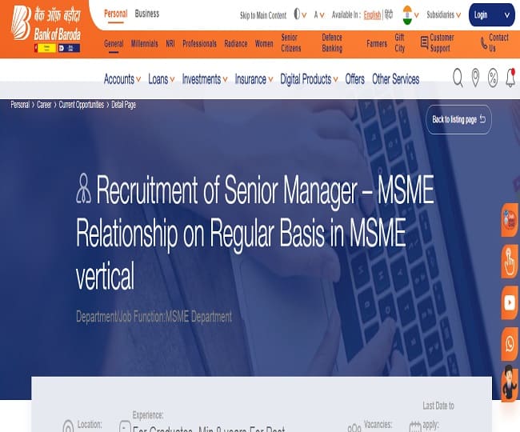The height and width of the screenshot is (432, 520).
Task: Expand the Login dropdown button
Action: click(491, 14)
